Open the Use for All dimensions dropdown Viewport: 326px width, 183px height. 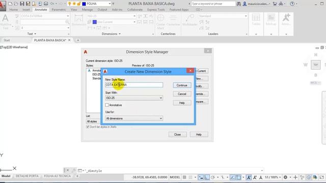click(x=134, y=118)
